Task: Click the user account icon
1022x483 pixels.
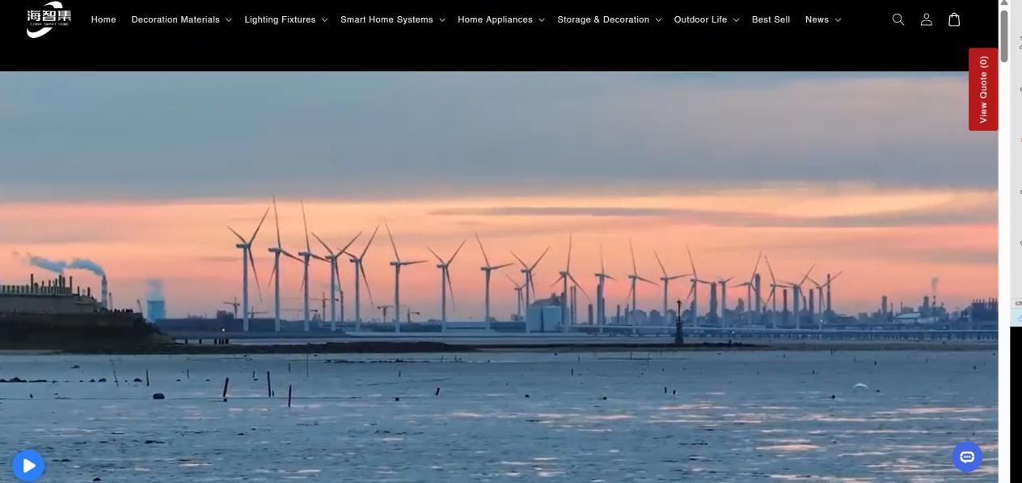Action: (x=926, y=19)
